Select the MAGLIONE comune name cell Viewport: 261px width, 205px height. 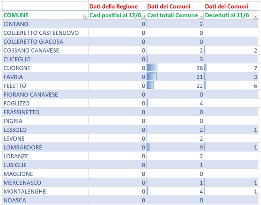coord(18,174)
